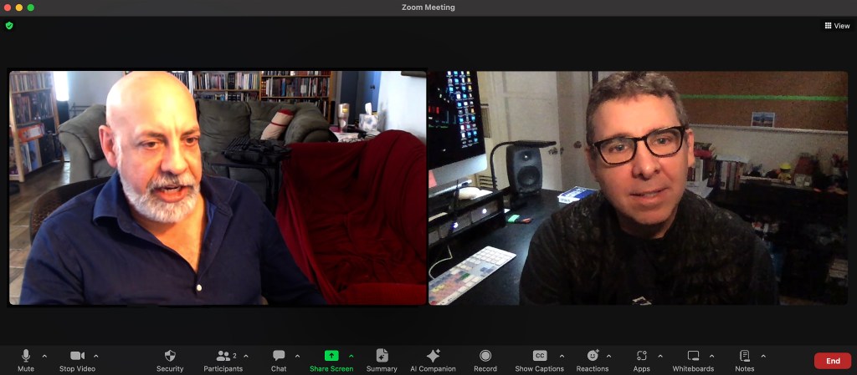Click the green encryption shield icon
The image size is (857, 375).
(9, 26)
